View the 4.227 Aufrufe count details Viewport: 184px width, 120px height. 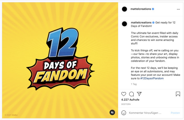pos(130,99)
